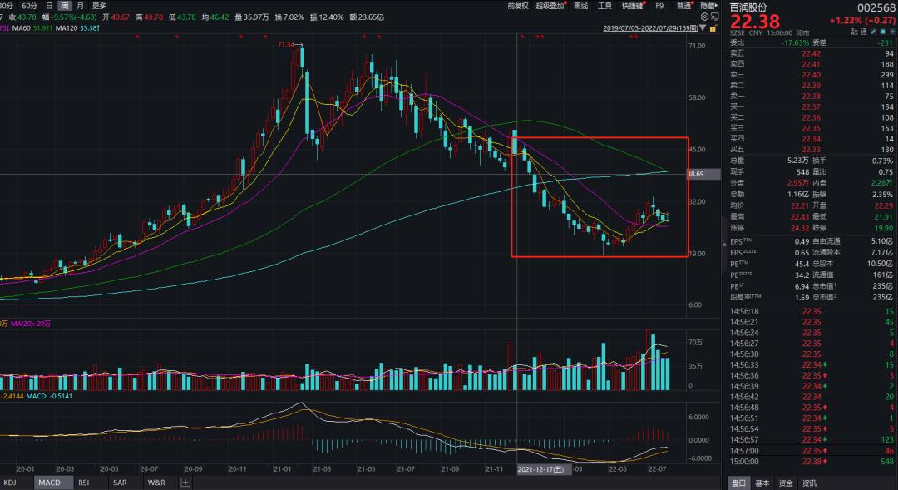
Task: Click the stock name 百润股份
Action: click(x=748, y=7)
